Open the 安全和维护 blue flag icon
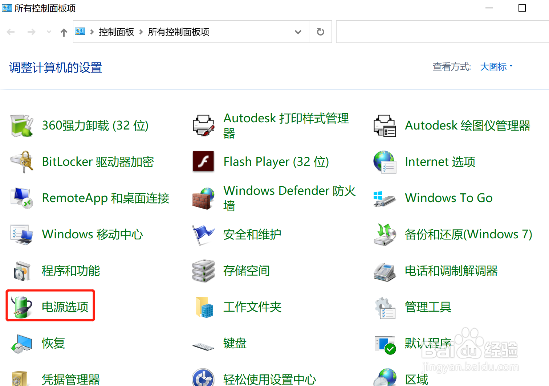This screenshot has width=549, height=386. coord(203,235)
